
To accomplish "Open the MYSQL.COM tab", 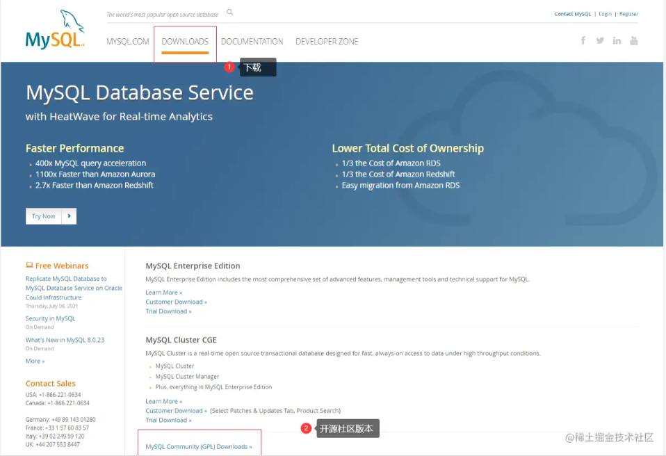I will [x=128, y=42].
